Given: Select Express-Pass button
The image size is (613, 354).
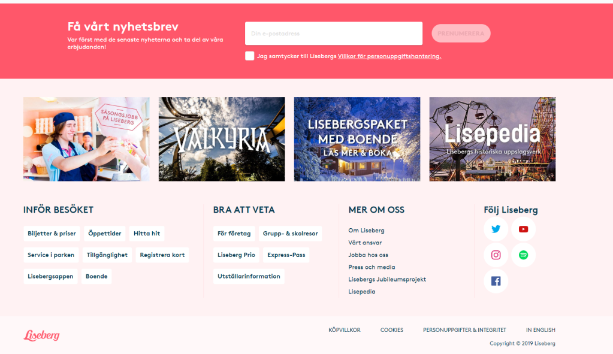Looking at the screenshot, I should pyautogui.click(x=286, y=255).
